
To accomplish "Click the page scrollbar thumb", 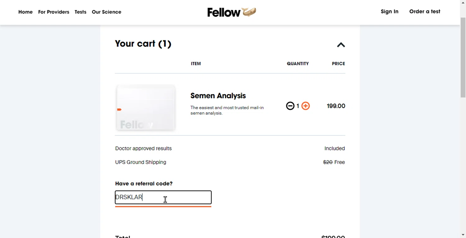I will tap(463, 57).
